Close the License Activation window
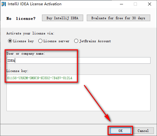 click(x=150, y=4)
